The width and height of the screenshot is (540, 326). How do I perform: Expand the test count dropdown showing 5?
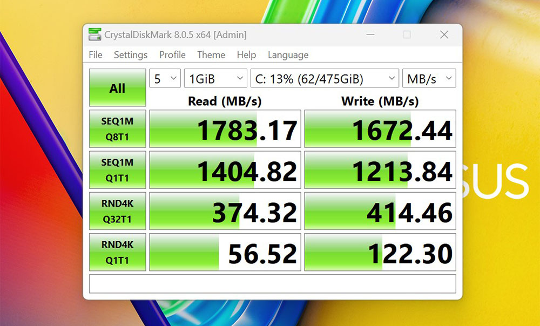165,78
